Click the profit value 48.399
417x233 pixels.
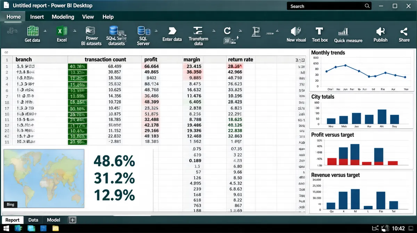[x=152, y=102]
